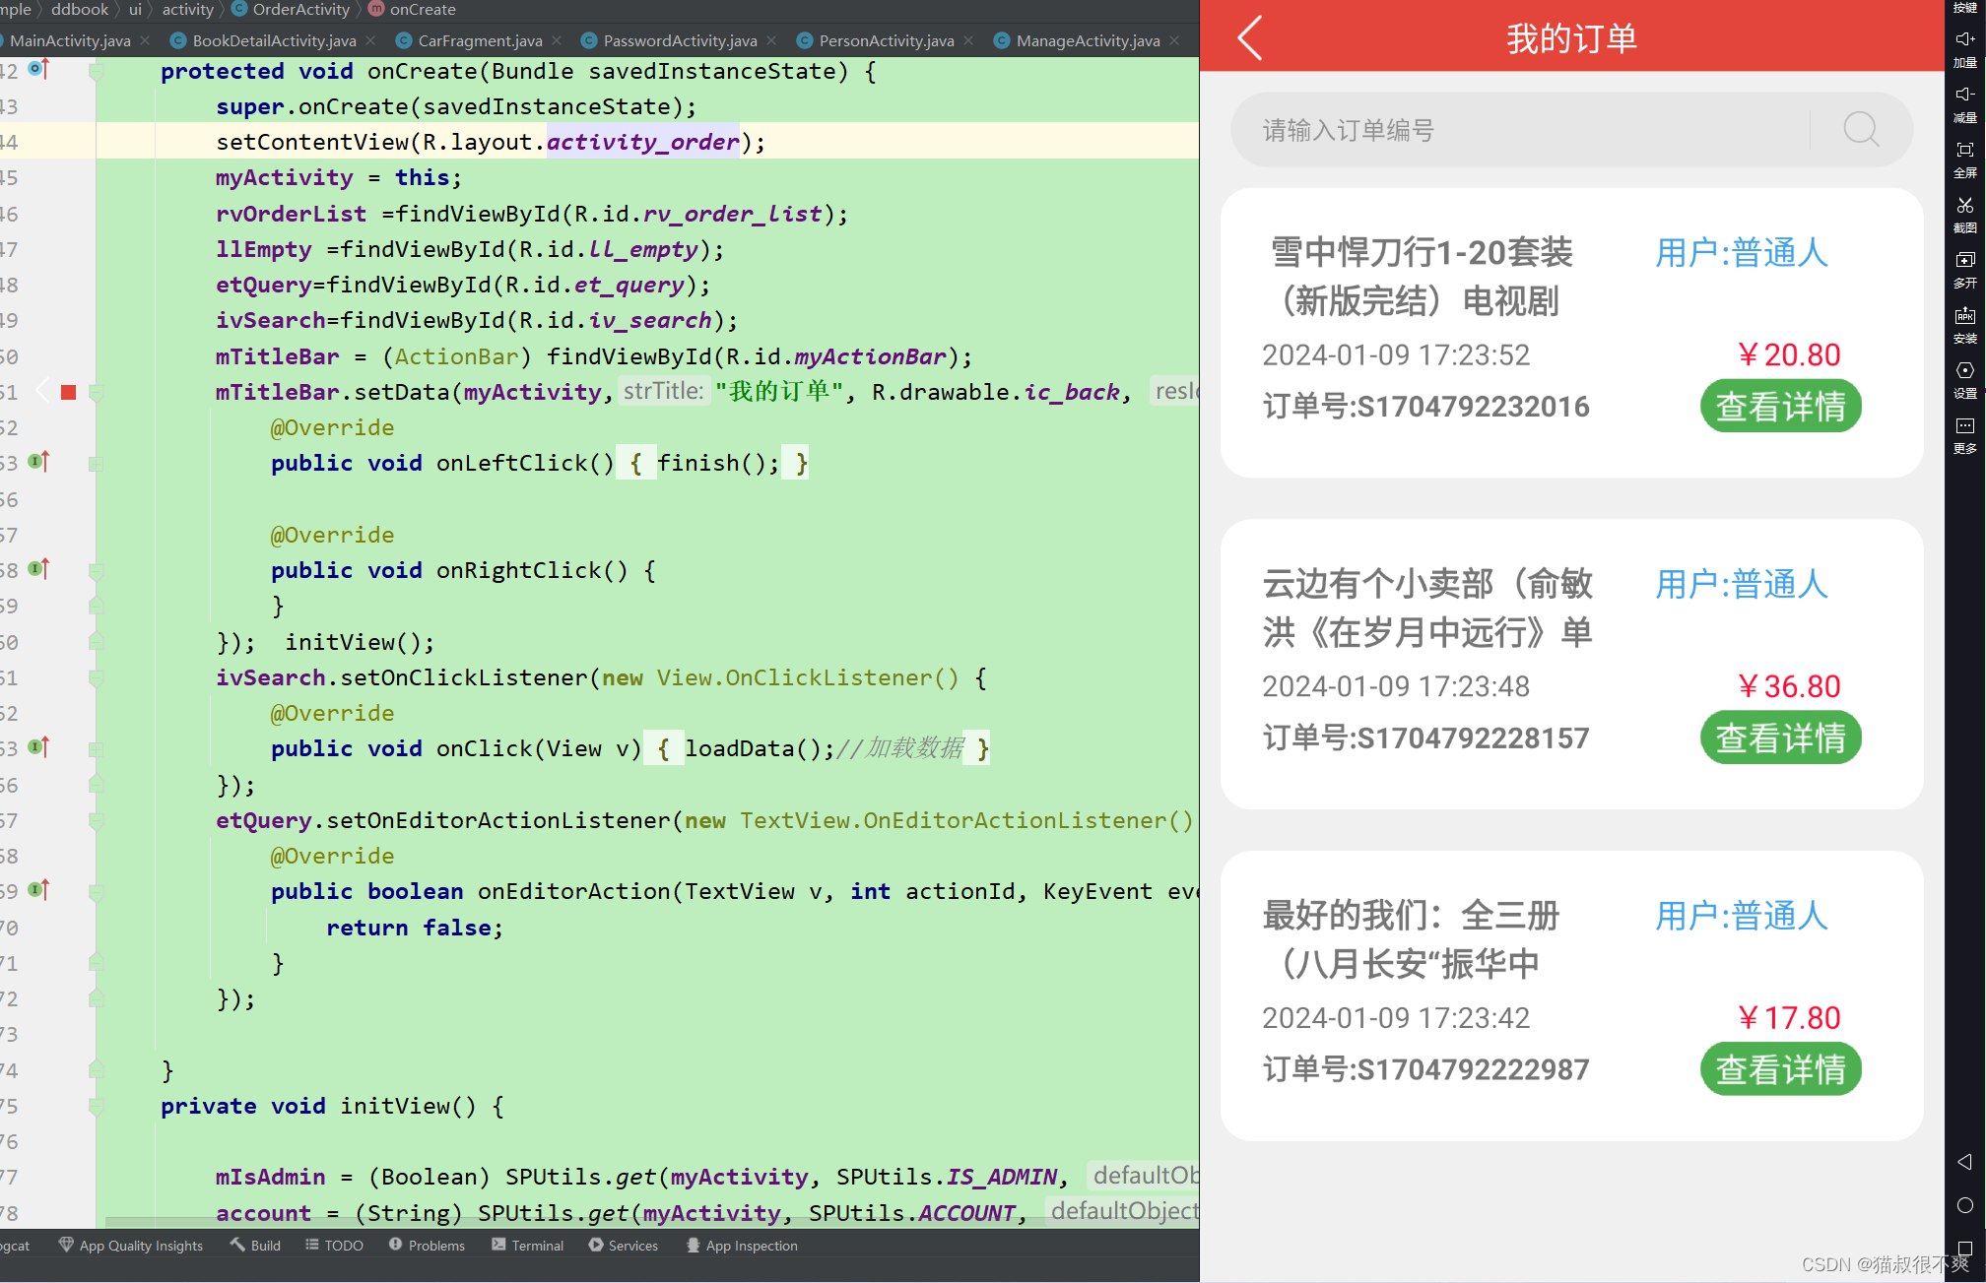Collapse the onEditorAction method fold marker
This screenshot has width=1986, height=1283.
tap(96, 892)
